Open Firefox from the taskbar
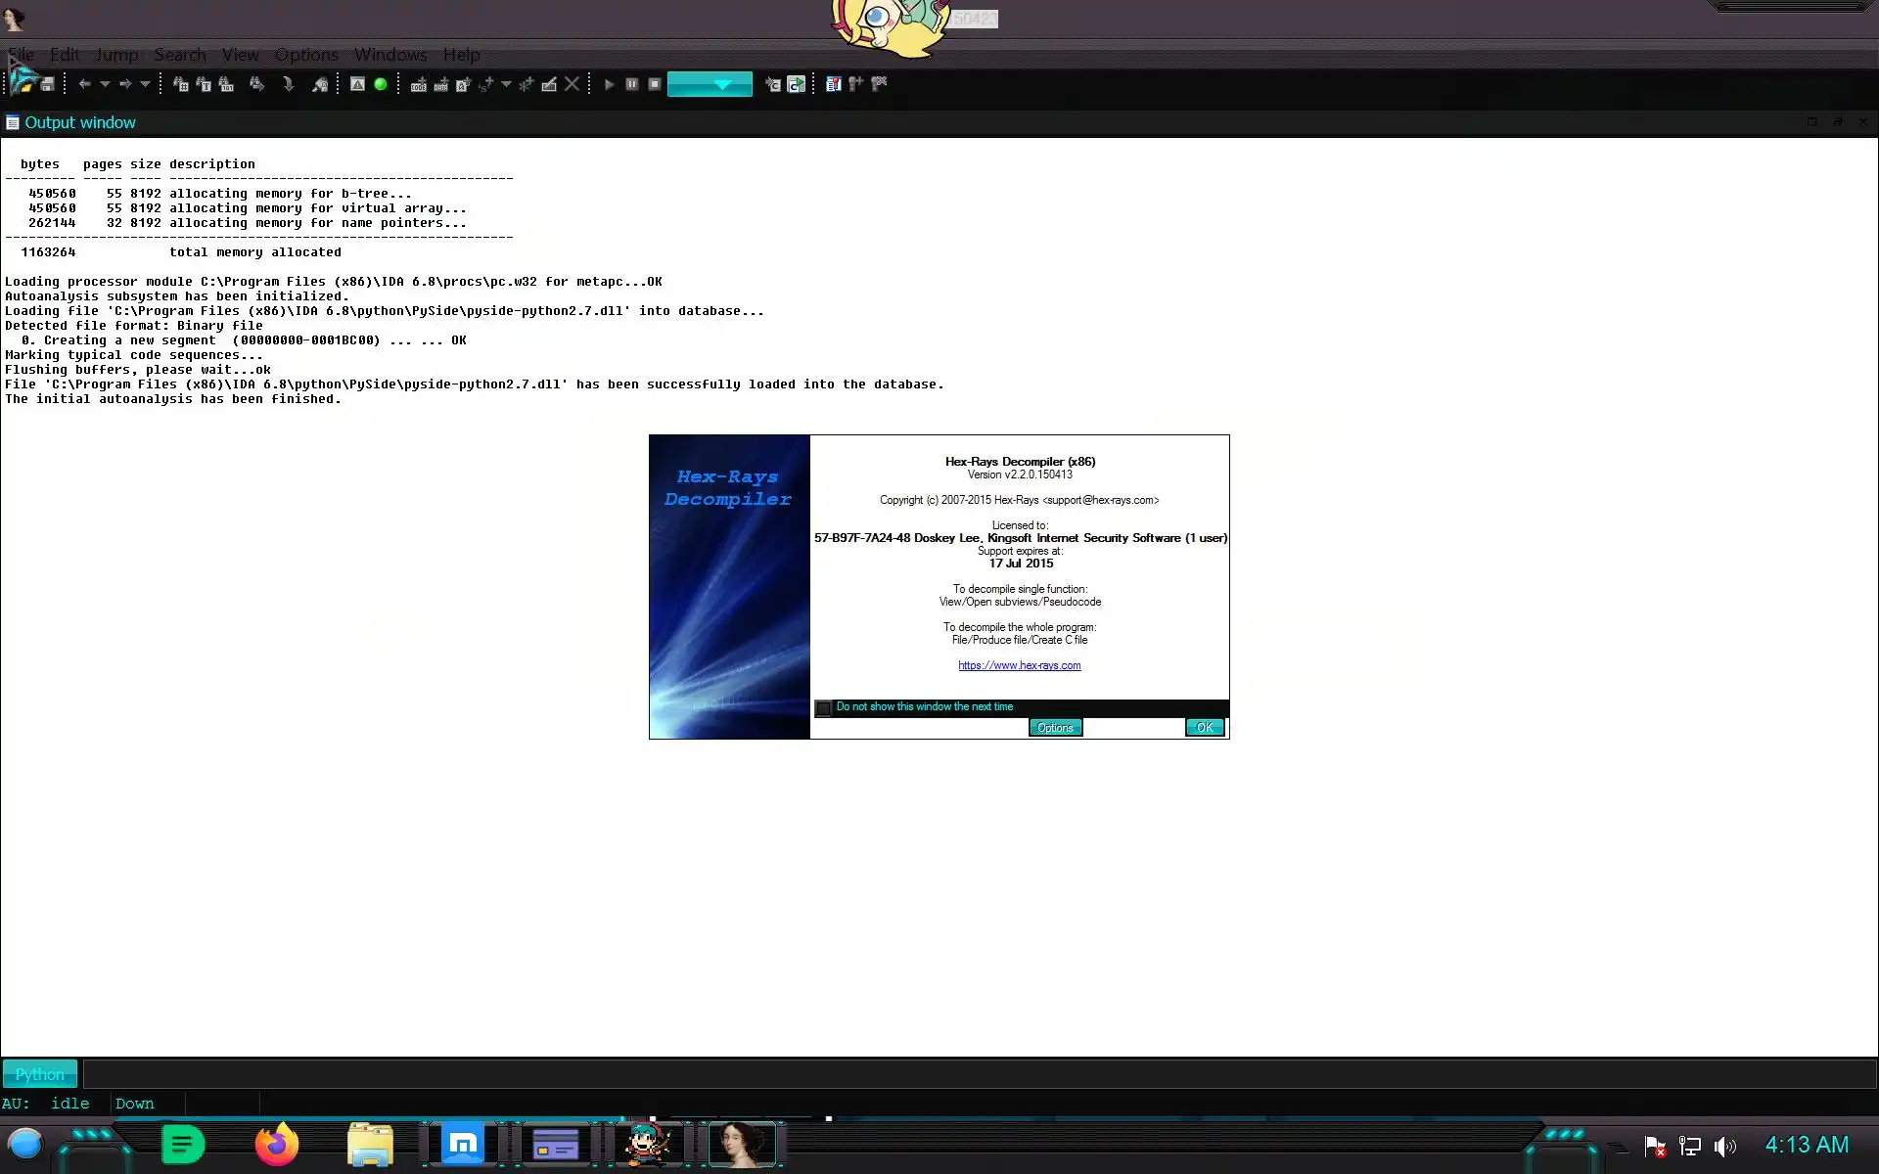The width and height of the screenshot is (1879, 1174). tap(276, 1144)
